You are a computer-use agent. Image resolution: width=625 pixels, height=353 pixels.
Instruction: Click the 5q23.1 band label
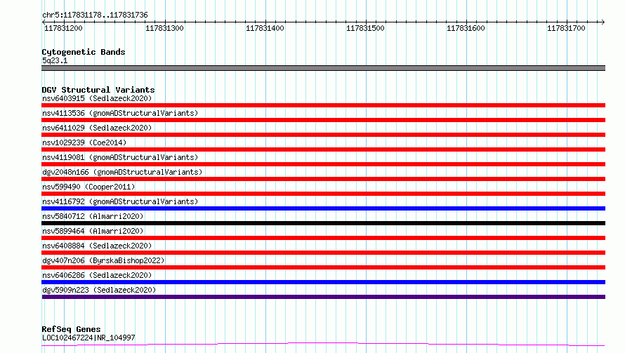point(55,60)
